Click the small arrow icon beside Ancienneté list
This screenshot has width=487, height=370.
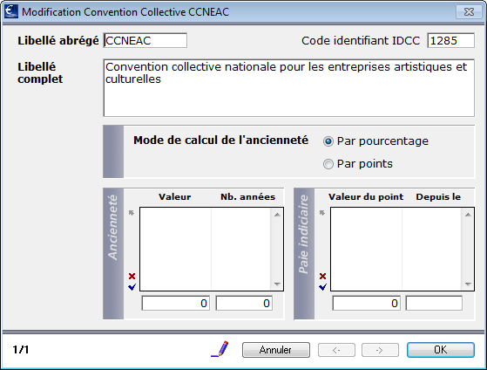[x=132, y=213]
